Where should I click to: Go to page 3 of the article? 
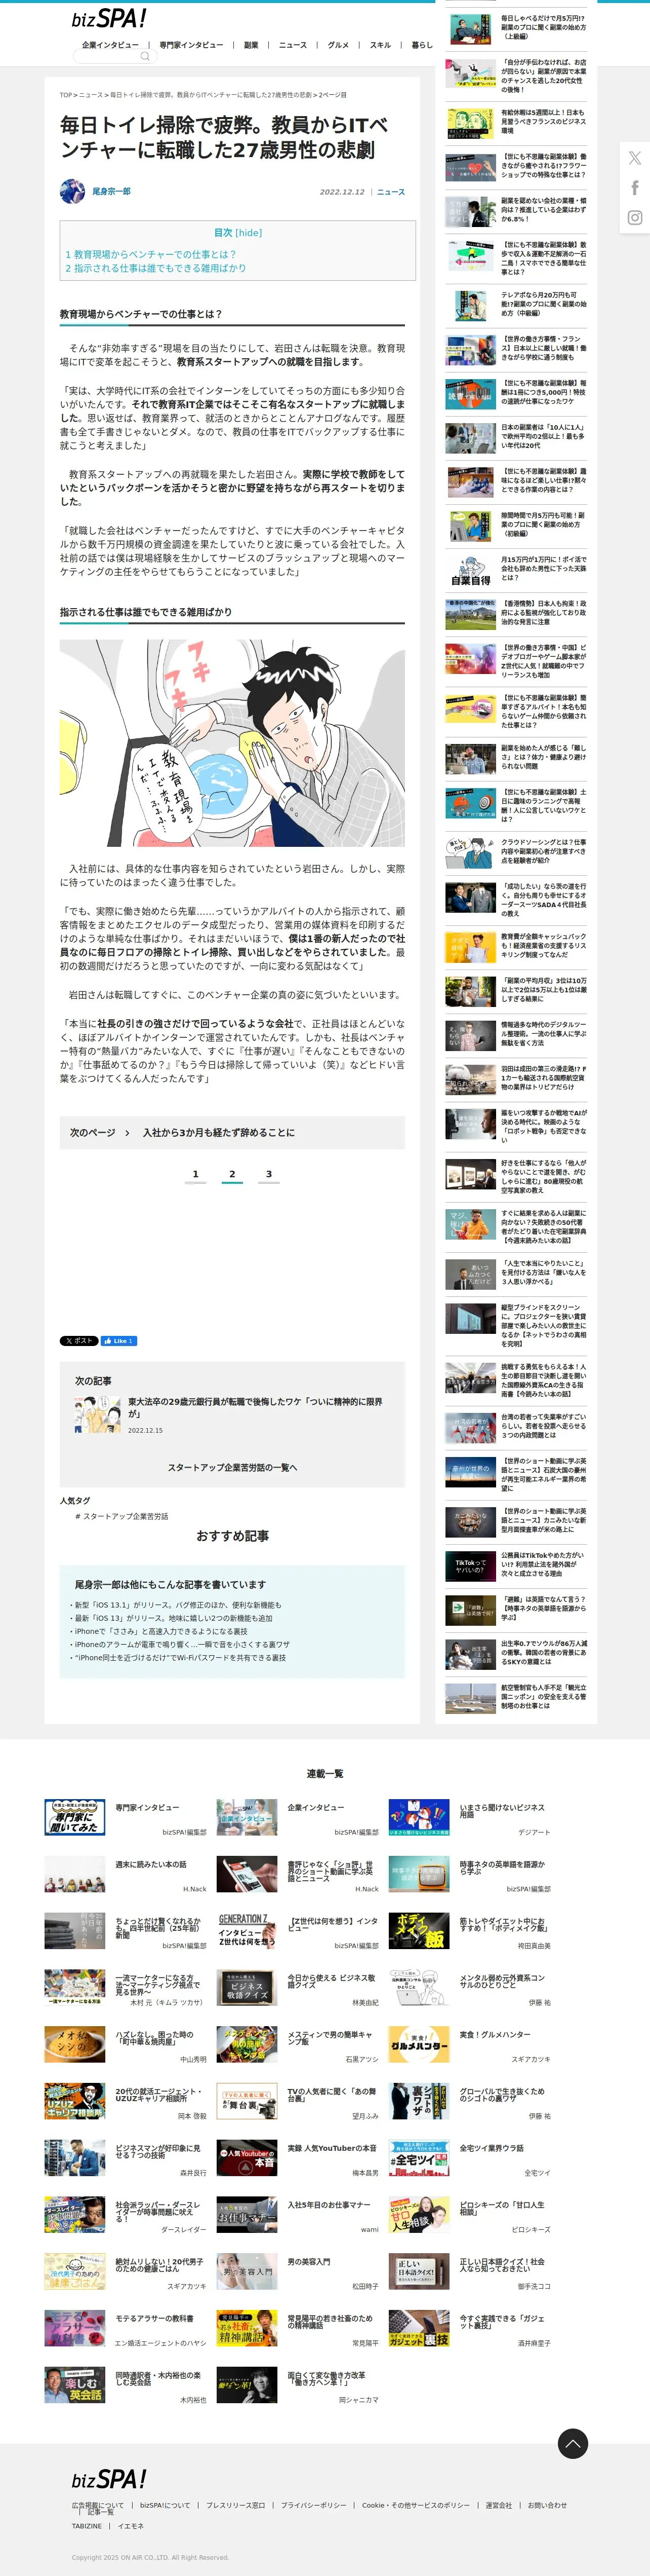click(x=269, y=1175)
